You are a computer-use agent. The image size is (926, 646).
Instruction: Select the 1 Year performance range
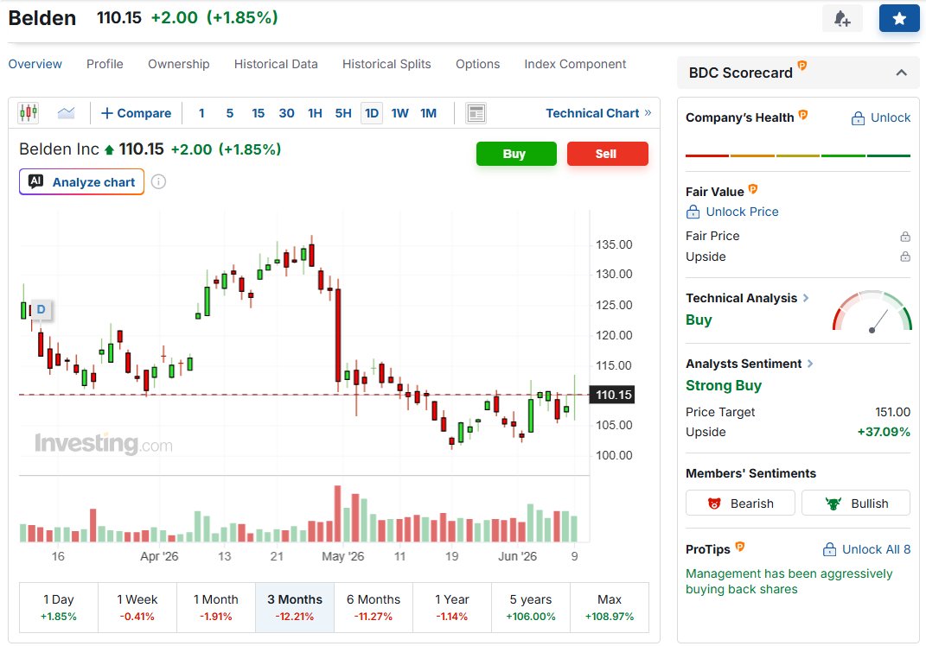pos(452,607)
